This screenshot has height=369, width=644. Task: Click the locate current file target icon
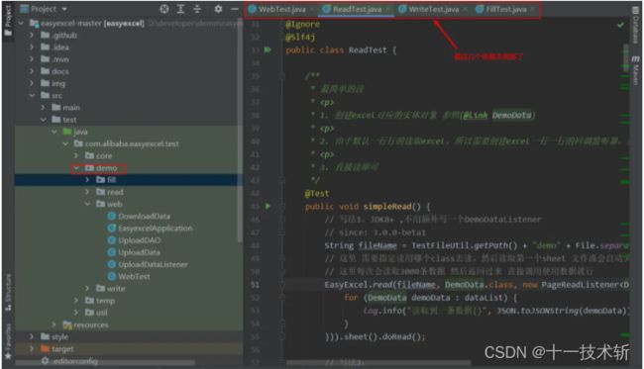point(164,9)
